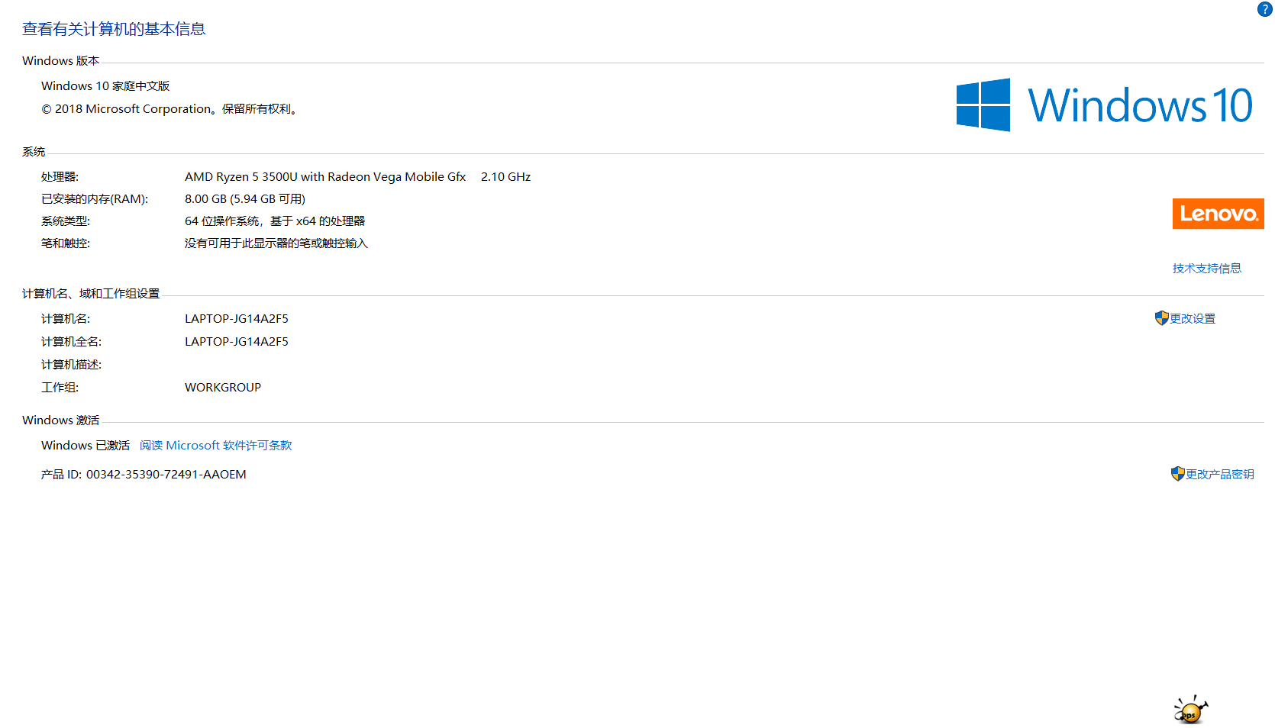Click the Windows 已激活 status text
This screenshot has height=728, width=1275.
[86, 445]
